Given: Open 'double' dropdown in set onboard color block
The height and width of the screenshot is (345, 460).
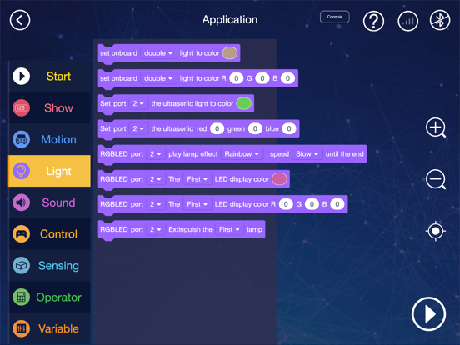Looking at the screenshot, I should click(158, 53).
